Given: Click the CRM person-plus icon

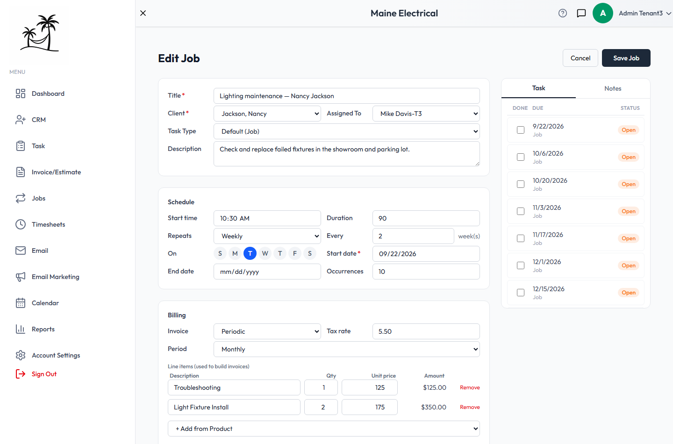Looking at the screenshot, I should [x=21, y=120].
